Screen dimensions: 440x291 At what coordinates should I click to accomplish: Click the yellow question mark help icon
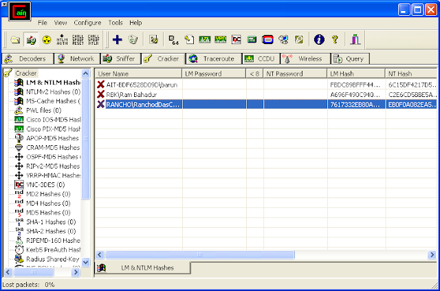335,40
